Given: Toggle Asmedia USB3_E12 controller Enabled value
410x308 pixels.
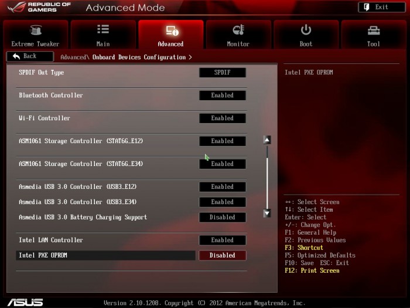Looking at the screenshot, I should pos(223,187).
